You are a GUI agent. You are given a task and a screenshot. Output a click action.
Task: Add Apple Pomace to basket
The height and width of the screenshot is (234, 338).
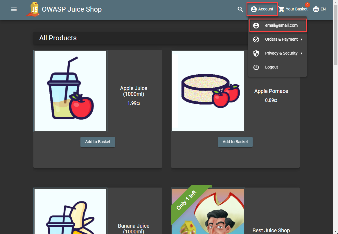(235, 142)
